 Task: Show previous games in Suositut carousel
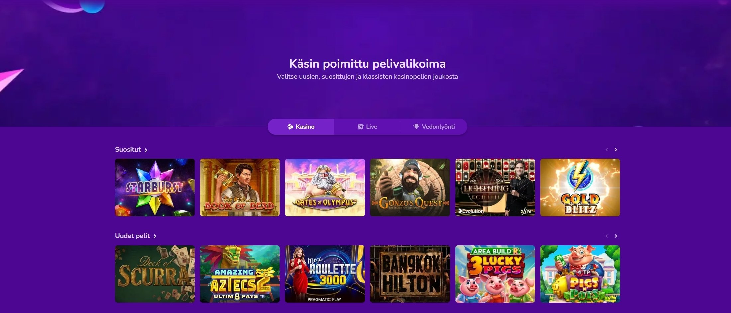[607, 150]
